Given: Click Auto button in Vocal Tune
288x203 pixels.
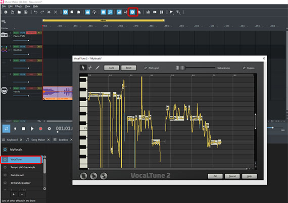Looking at the screenshot, I should coord(112,68).
